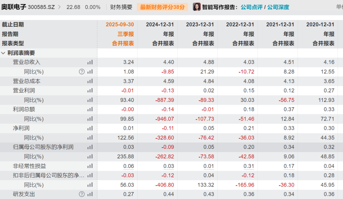Open chart icon for 研发支出 row
343x199 pixels.
click(x=90, y=194)
